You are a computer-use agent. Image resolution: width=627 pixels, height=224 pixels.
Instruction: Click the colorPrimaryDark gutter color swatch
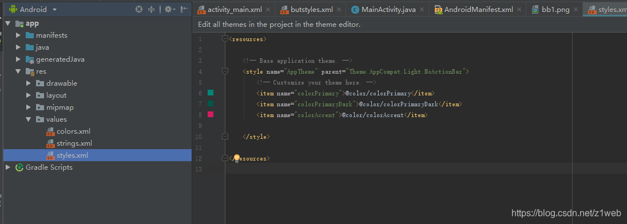[x=211, y=103]
